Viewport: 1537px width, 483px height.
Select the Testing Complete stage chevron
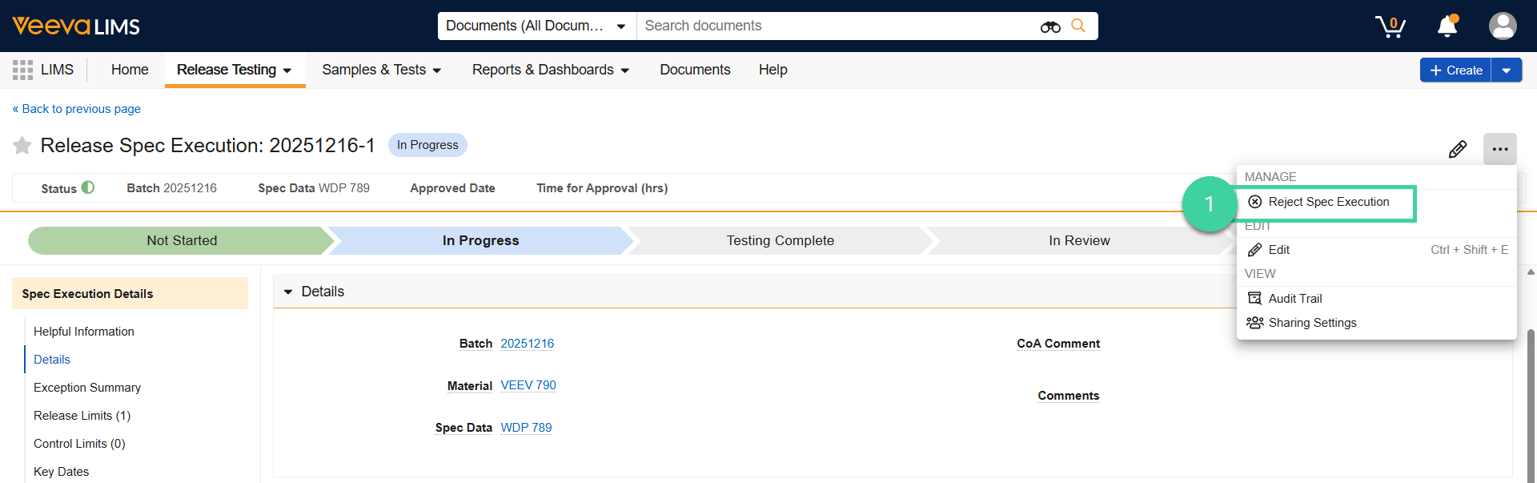(x=780, y=240)
